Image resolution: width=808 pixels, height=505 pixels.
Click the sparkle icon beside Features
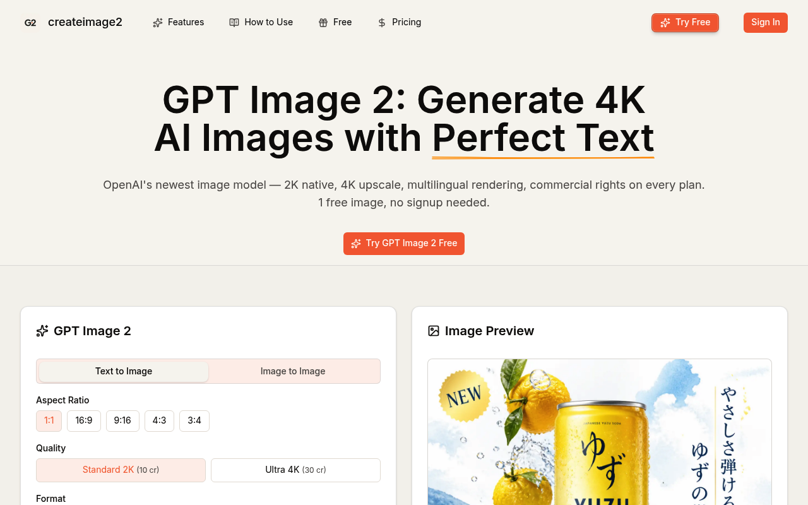[x=158, y=23]
